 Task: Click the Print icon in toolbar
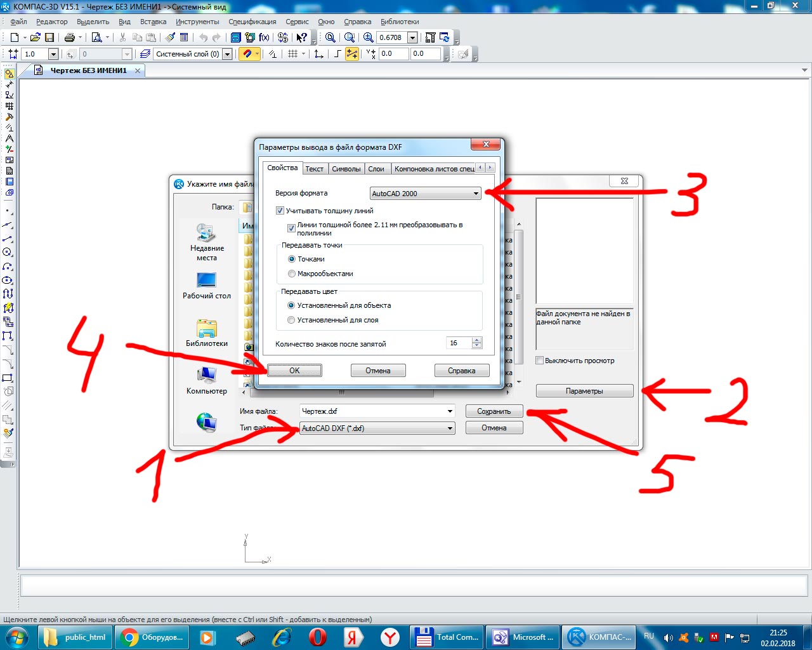[70, 37]
